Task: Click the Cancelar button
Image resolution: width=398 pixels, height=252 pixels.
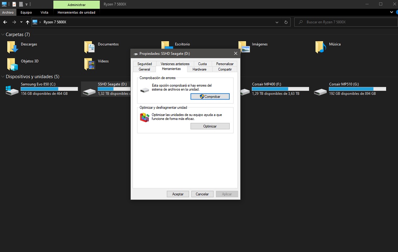Action: click(202, 194)
